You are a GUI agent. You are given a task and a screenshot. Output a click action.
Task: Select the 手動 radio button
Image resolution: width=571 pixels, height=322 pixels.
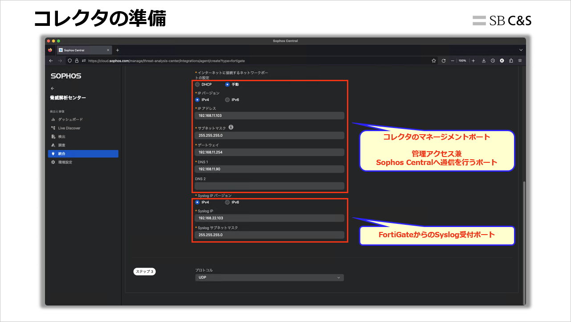[x=227, y=84]
